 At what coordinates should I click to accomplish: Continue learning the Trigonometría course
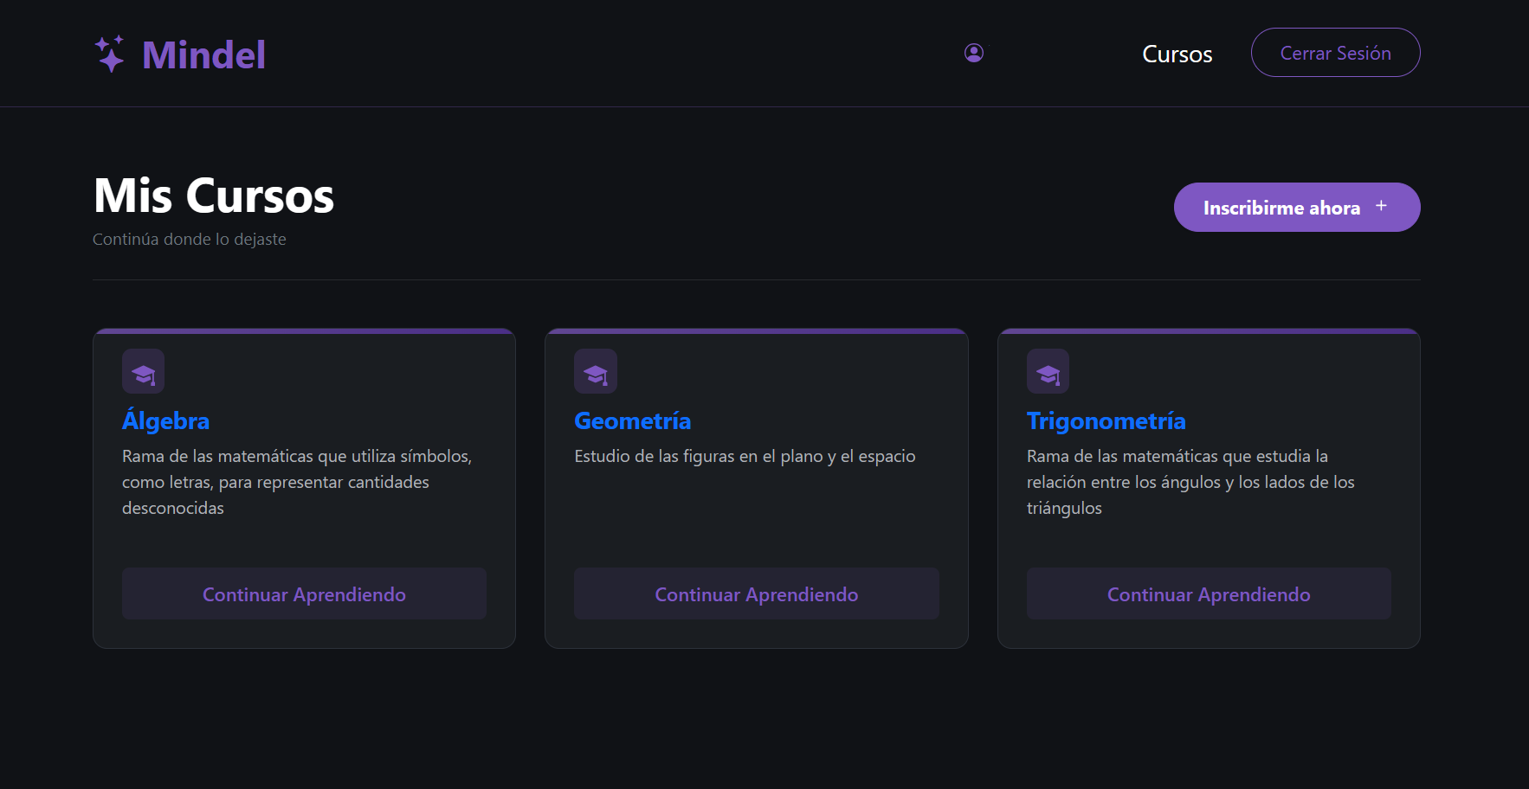(x=1209, y=594)
